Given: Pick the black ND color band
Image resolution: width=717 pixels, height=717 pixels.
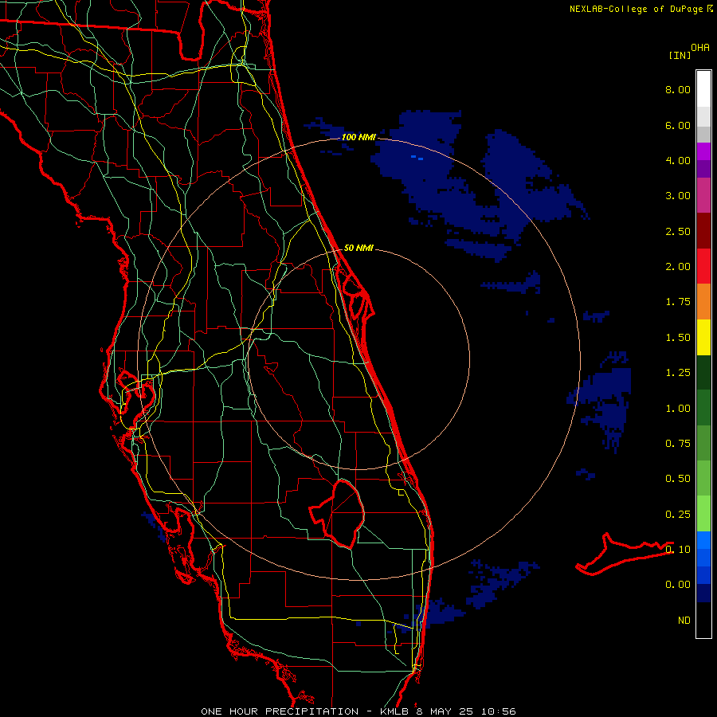Looking at the screenshot, I should (x=703, y=620).
